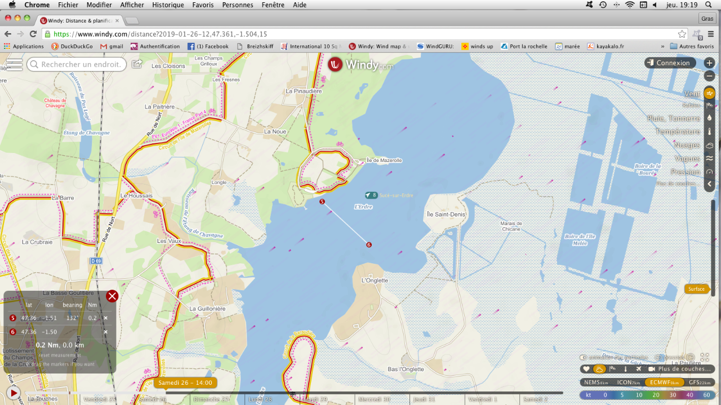This screenshot has height=405, width=721.
Task: Select the Nuages clouds icon
Action: (x=710, y=145)
